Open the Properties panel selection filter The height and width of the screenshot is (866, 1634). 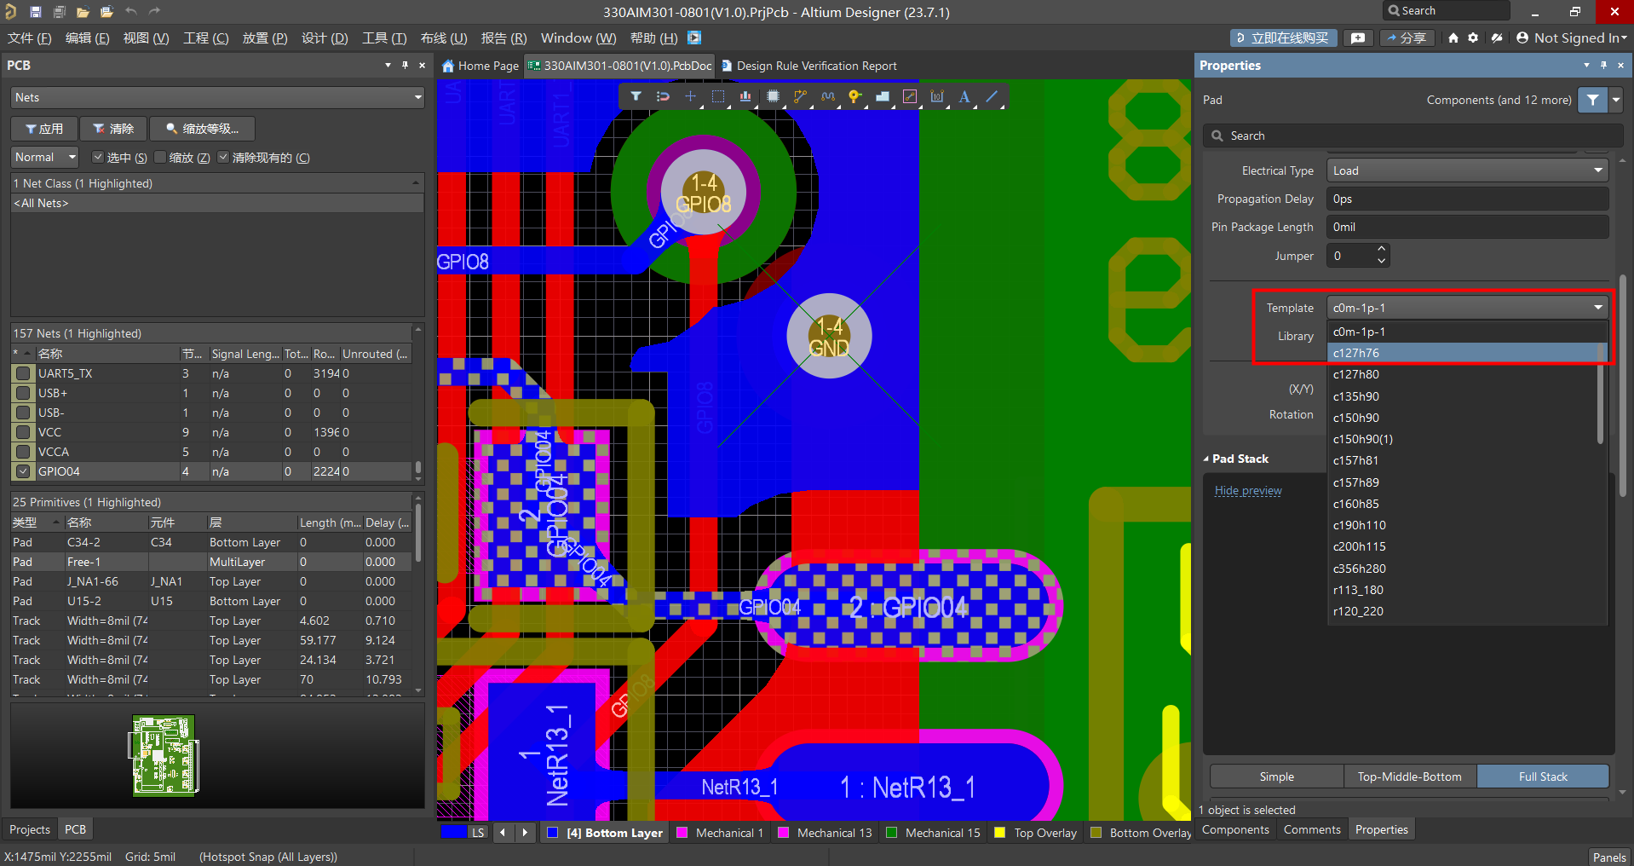pos(1592,100)
